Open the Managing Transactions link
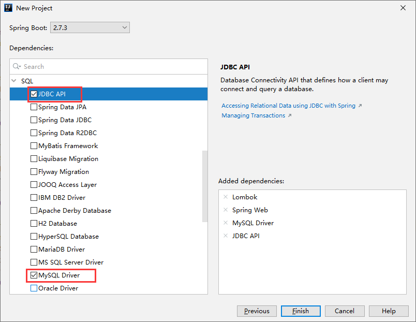Image resolution: width=416 pixels, height=322 pixels. tap(254, 115)
